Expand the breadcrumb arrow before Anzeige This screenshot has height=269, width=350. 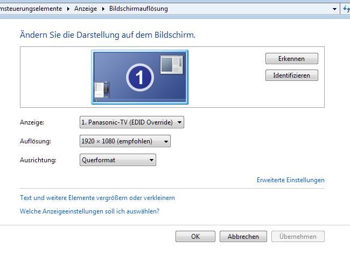coord(68,9)
